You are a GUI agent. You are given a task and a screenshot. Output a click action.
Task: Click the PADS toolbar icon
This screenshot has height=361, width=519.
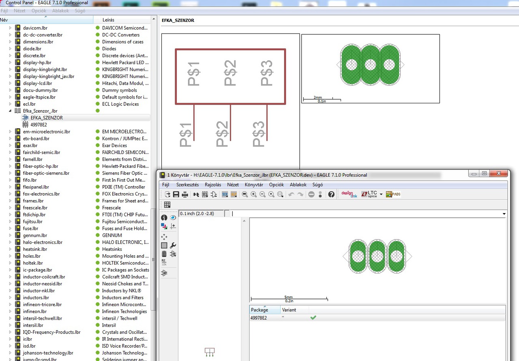coord(393,194)
